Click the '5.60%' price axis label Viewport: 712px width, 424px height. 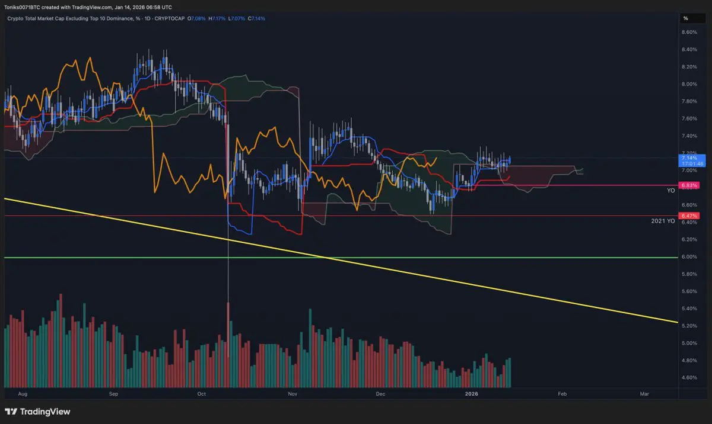click(689, 291)
